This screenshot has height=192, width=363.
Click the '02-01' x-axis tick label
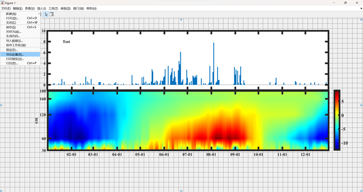tap(72, 155)
